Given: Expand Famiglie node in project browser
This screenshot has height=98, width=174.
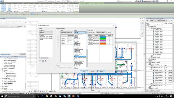Looking at the screenshot, I should tap(1, 87).
